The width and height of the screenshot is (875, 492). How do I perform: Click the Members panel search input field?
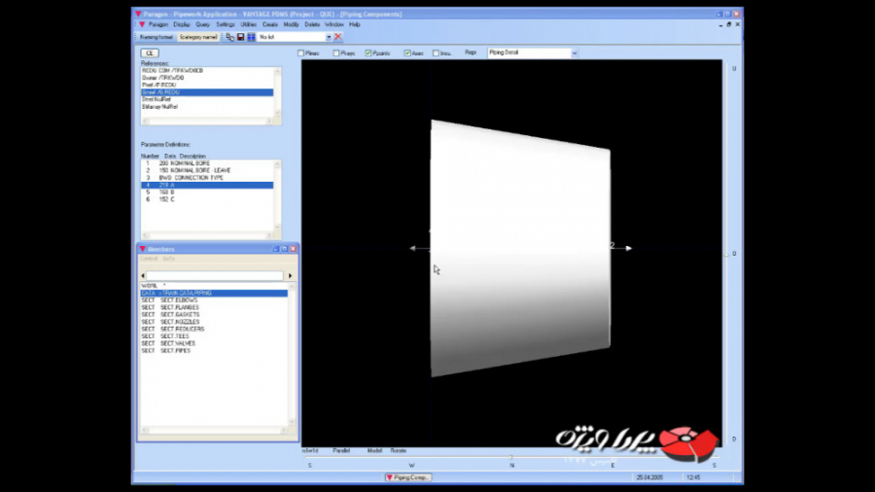[x=215, y=275]
